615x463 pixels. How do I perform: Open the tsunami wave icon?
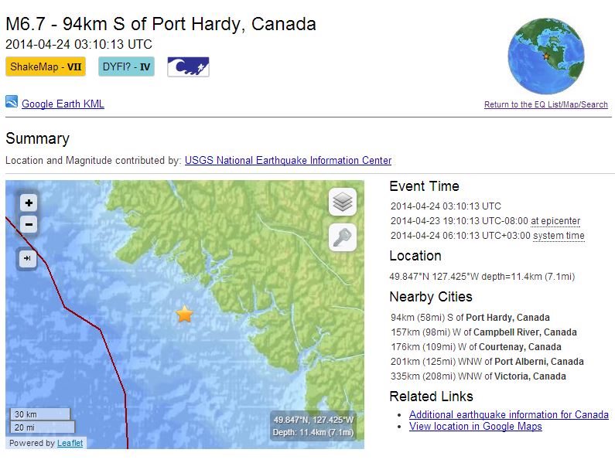pos(188,67)
